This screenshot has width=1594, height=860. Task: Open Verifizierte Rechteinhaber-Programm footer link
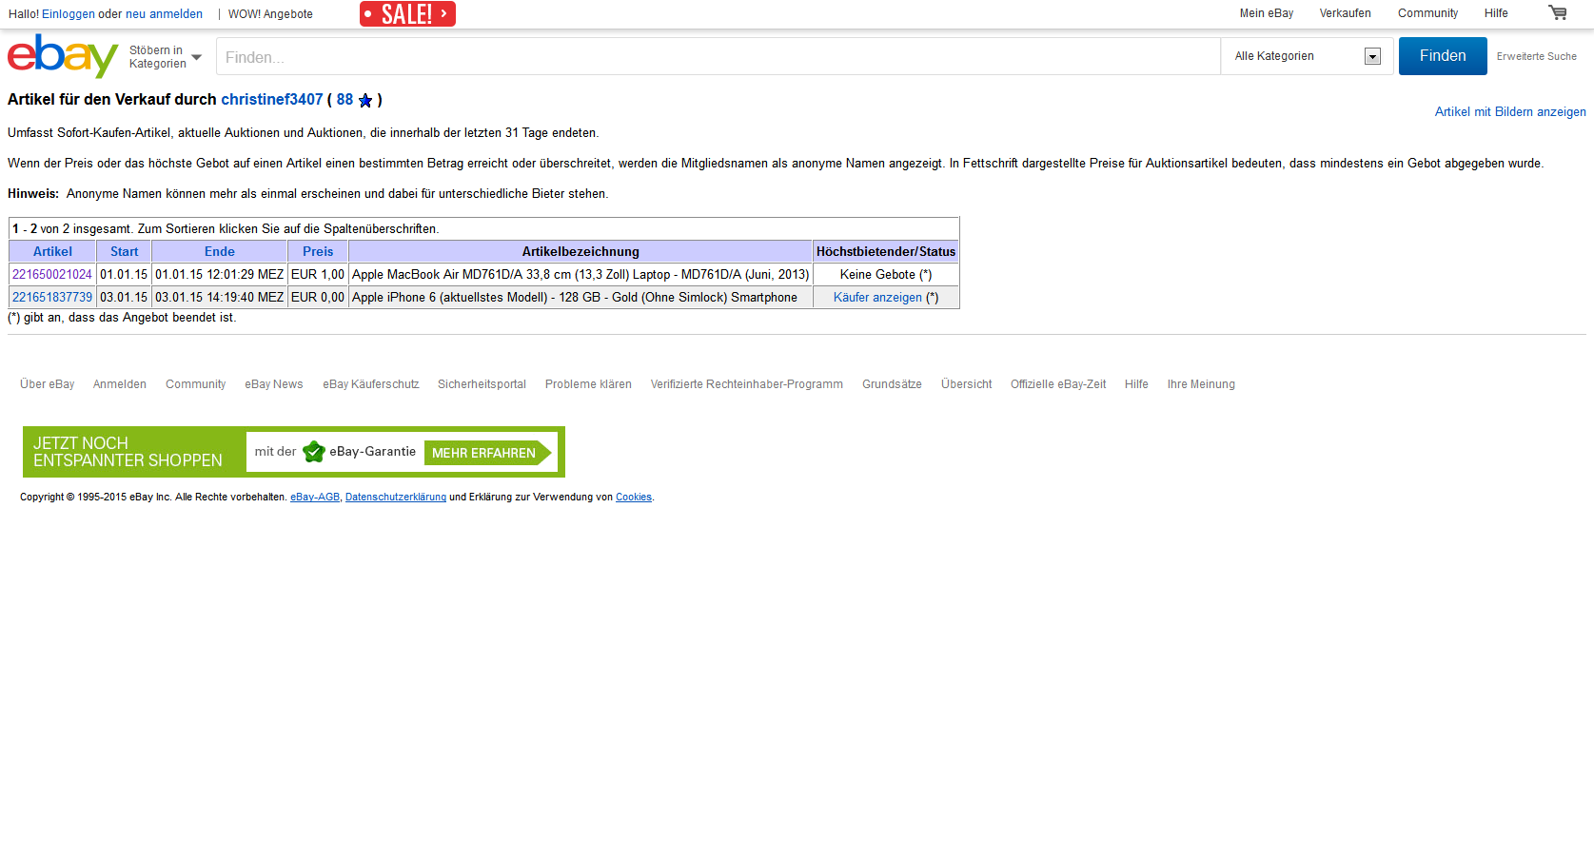pyautogui.click(x=747, y=384)
